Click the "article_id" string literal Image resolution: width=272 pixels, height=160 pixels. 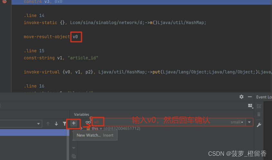tap(83, 58)
